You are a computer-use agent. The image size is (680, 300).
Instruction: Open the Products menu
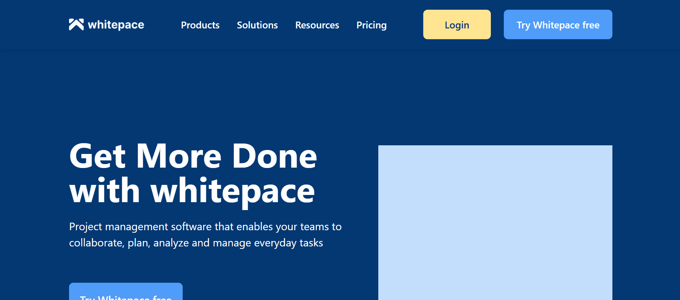pyautogui.click(x=200, y=25)
